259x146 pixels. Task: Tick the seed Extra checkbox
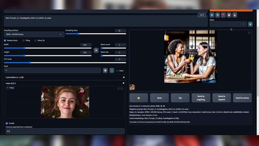[117, 71]
